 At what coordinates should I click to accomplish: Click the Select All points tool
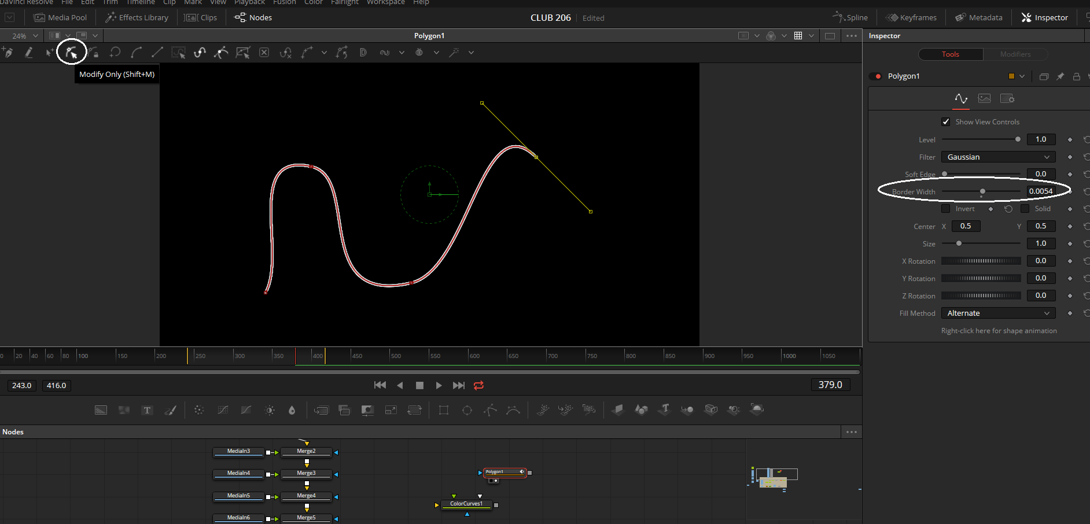pos(178,53)
